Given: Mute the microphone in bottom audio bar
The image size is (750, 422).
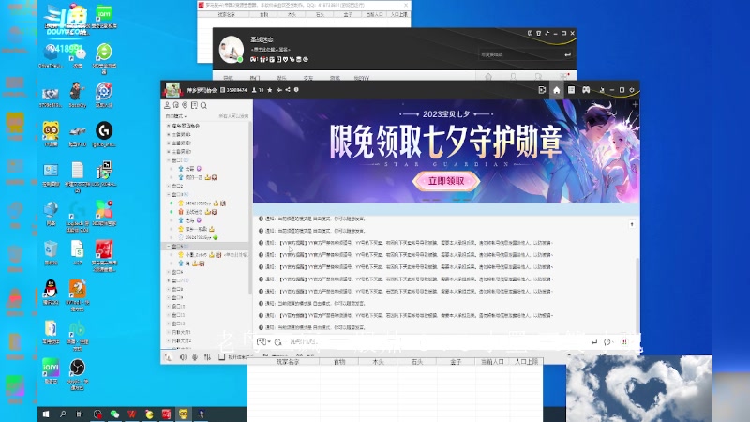Looking at the screenshot, I should point(195,357).
